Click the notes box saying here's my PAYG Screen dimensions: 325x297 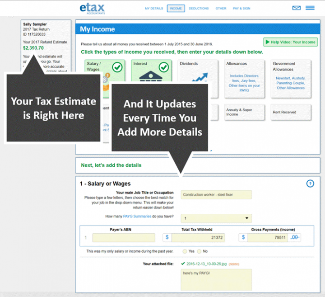(x=216, y=280)
